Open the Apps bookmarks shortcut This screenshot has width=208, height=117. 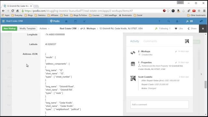(6, 15)
